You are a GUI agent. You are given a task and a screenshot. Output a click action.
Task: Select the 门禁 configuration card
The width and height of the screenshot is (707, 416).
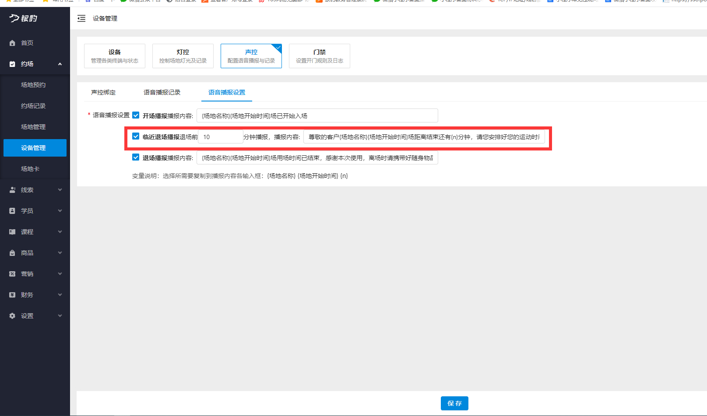[319, 56]
